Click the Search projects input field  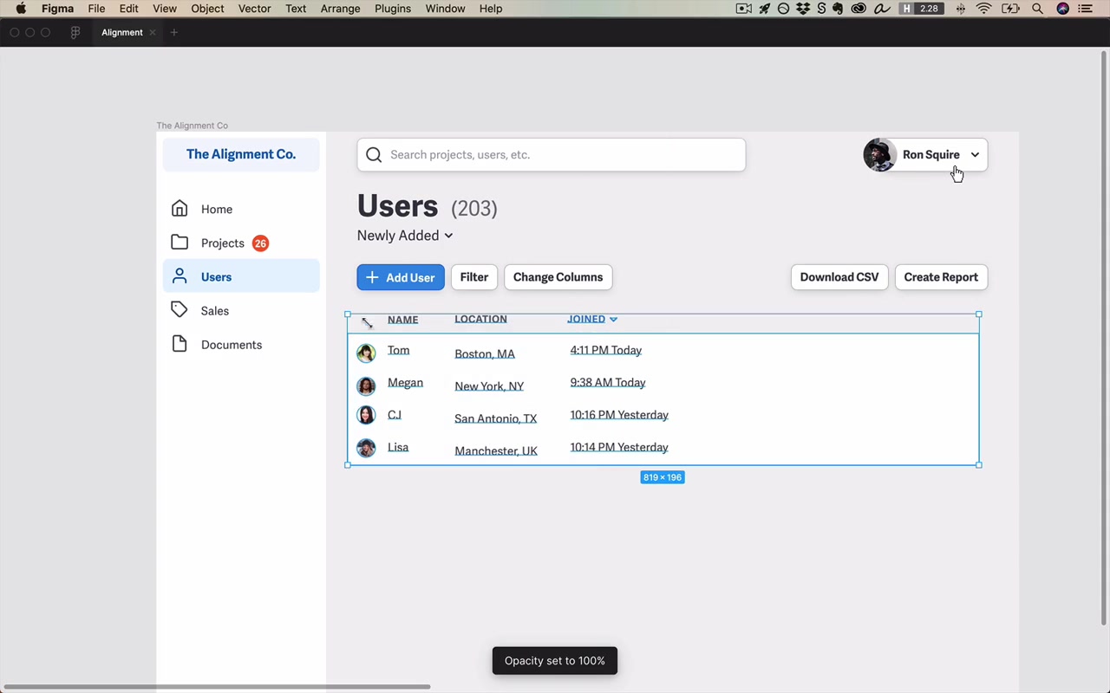click(552, 155)
